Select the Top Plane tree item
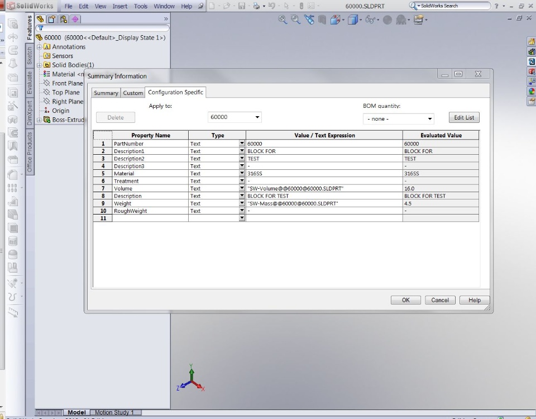Image resolution: width=536 pixels, height=419 pixels. [x=66, y=92]
